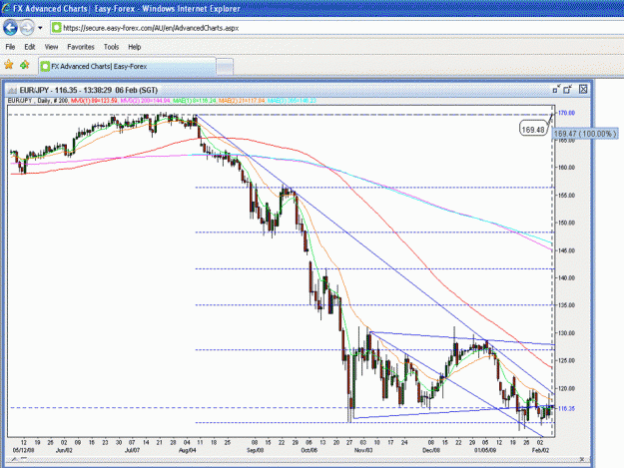This screenshot has height=468, width=624.
Task: Click the Nov/03 date axis label
Action: [363, 450]
